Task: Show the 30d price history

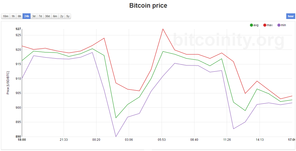Action: 47,16
